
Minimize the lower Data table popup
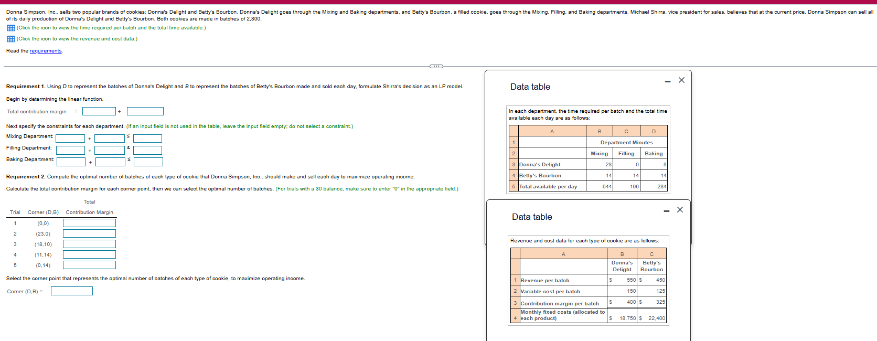pyautogui.click(x=666, y=211)
